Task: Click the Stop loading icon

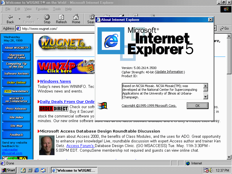Action: tap(47, 17)
